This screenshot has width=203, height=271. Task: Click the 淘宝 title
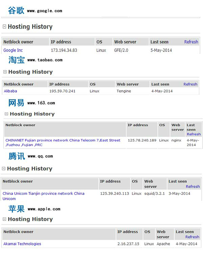pos(17,60)
